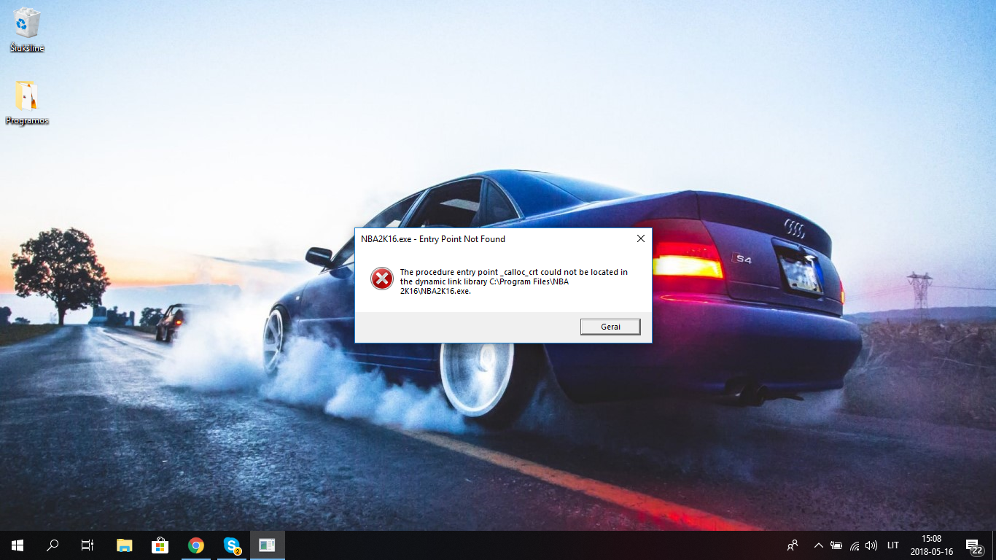Select the Šiukšlinė recycle bin desktop icon
The image size is (996, 560).
click(27, 31)
